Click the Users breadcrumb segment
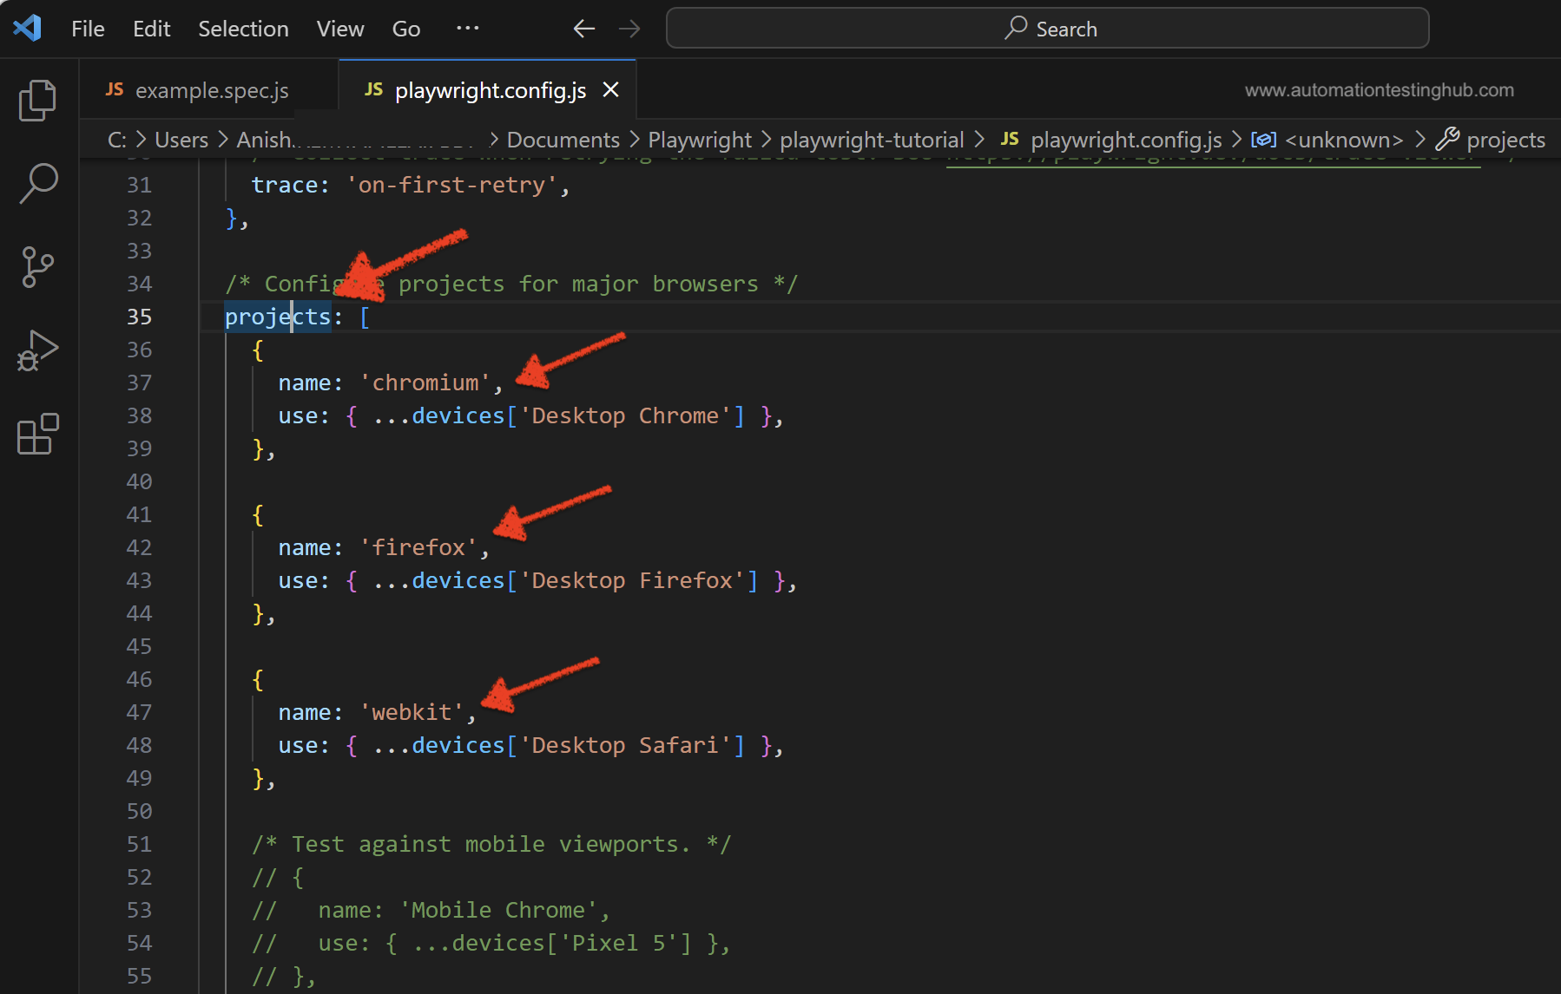1561x994 pixels. 181,140
